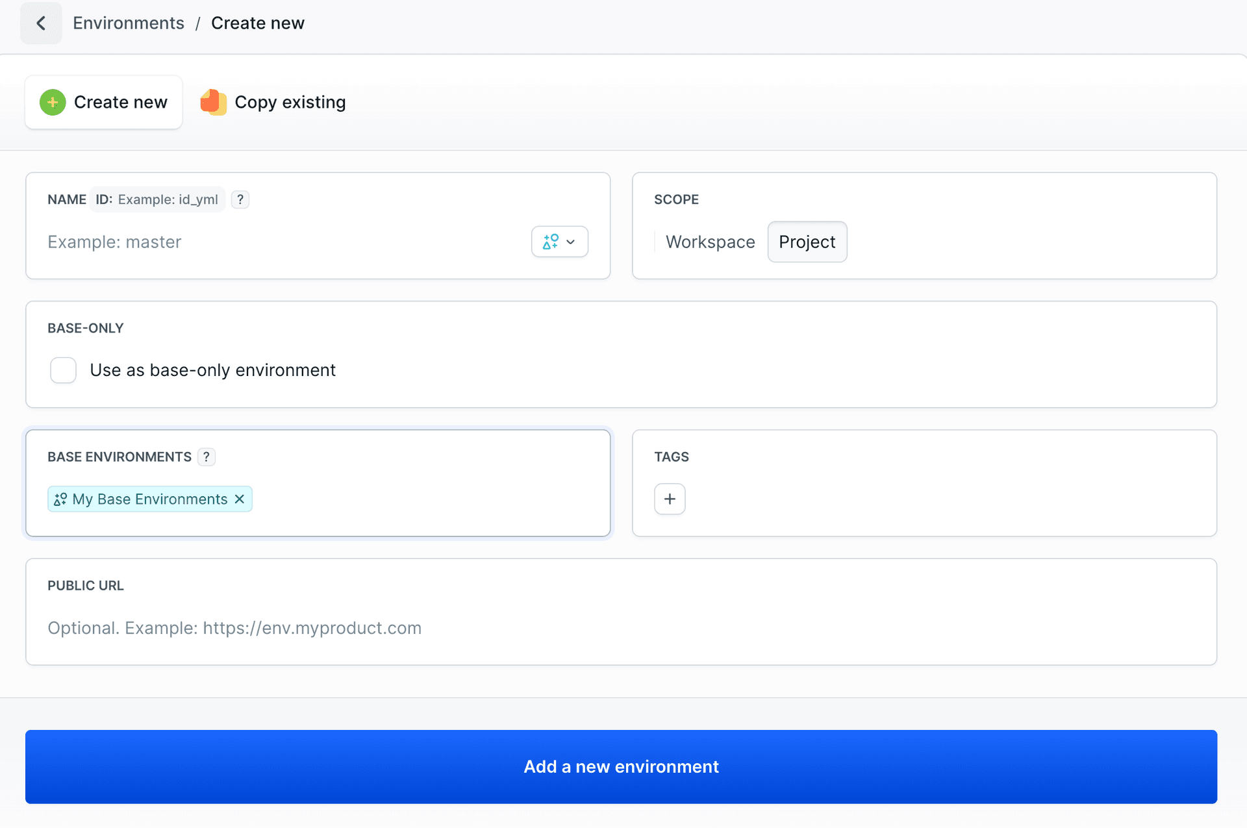Remove the My Base Environments tag
Viewport: 1247px width, 828px height.
coord(240,499)
